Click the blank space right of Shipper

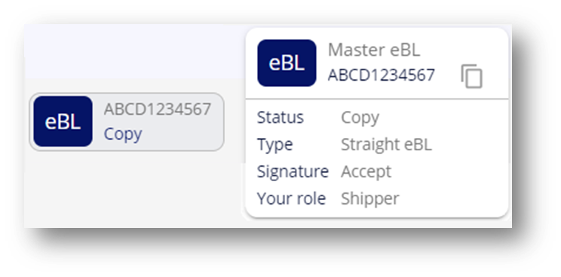coord(452,199)
